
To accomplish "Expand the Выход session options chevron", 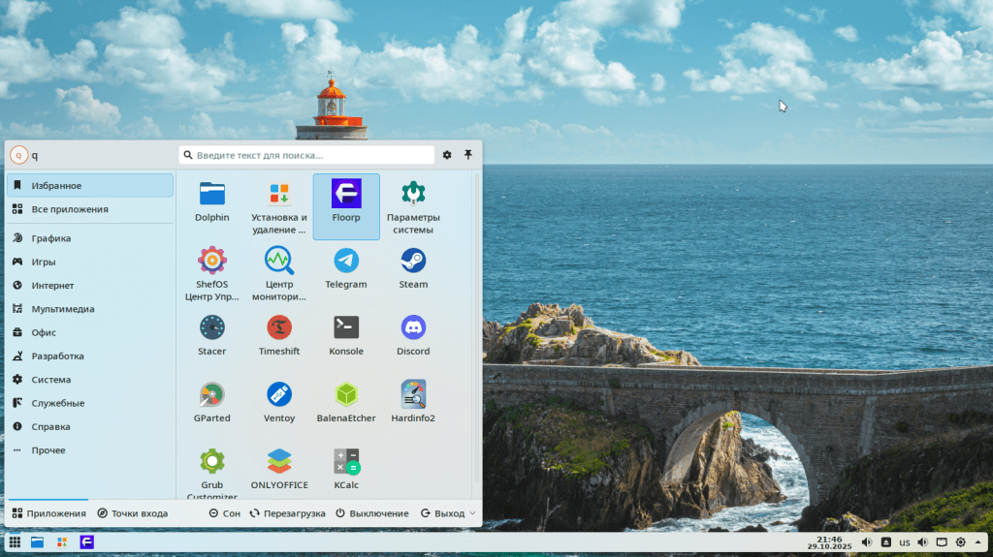I will [x=472, y=513].
